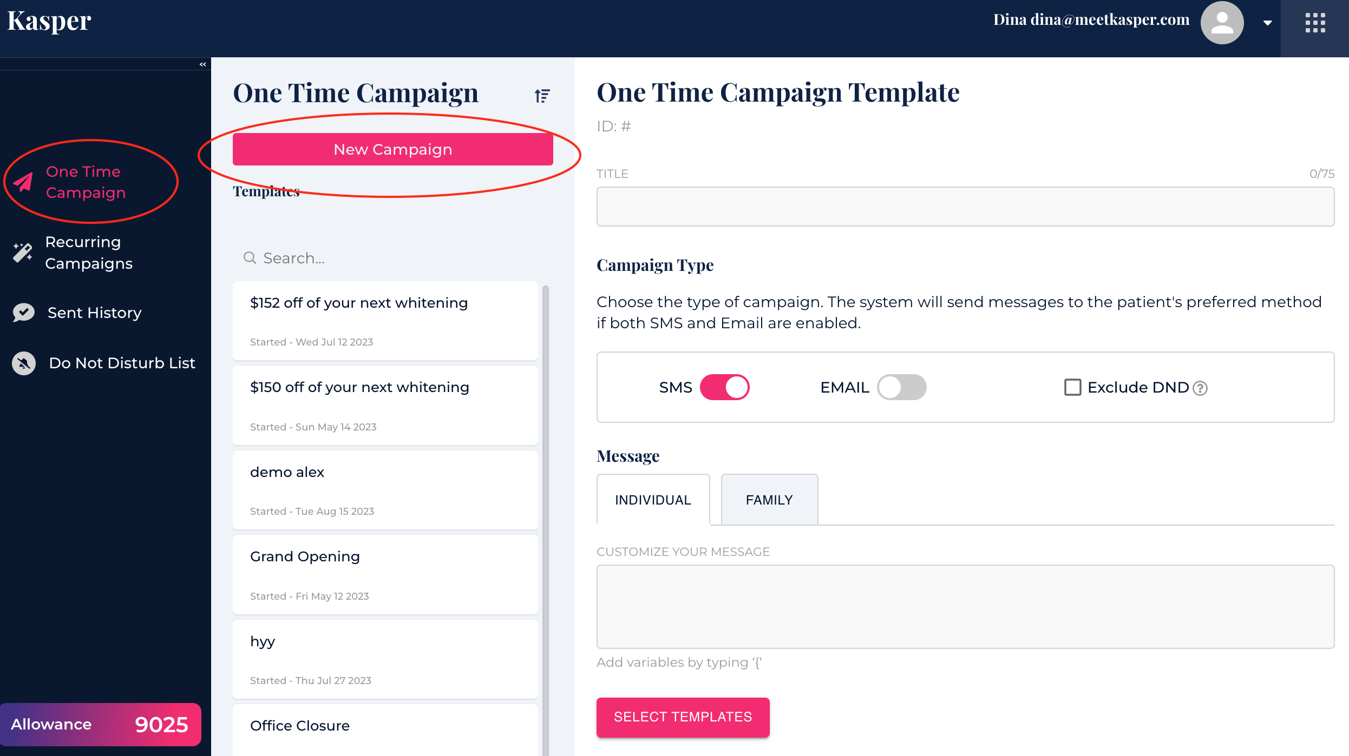Click the template list scrollbar
Image resolution: width=1349 pixels, height=756 pixels.
[546, 487]
